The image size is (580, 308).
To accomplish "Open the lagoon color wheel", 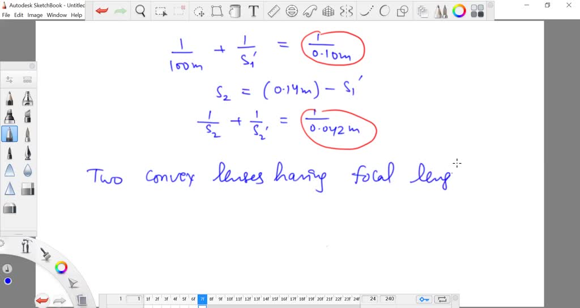I will 61,267.
